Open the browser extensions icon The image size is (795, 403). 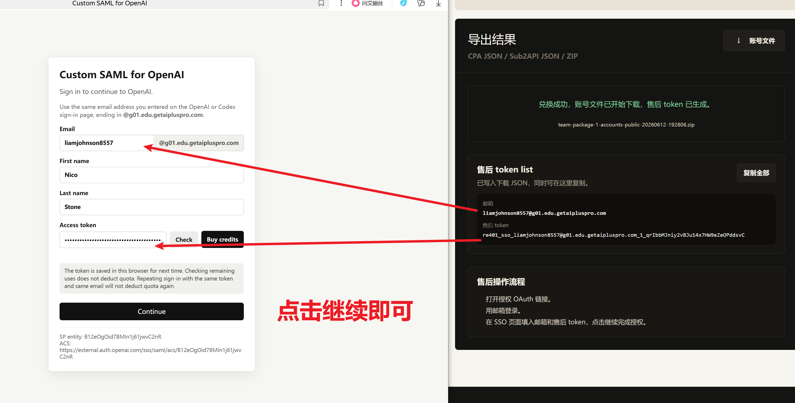point(421,3)
